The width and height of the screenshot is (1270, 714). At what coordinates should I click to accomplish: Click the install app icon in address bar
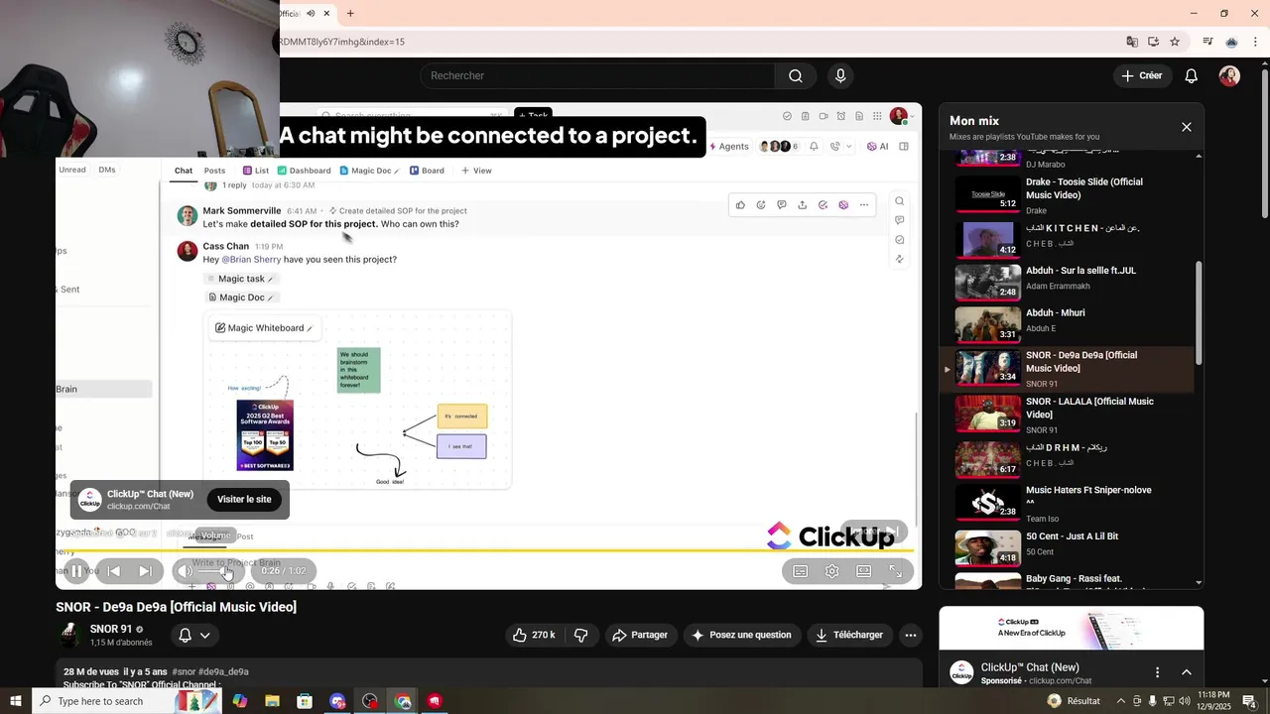[1153, 42]
